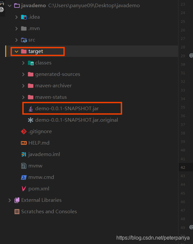Select the pom.xml file name
This screenshot has width=193, height=244.
[x=39, y=189]
